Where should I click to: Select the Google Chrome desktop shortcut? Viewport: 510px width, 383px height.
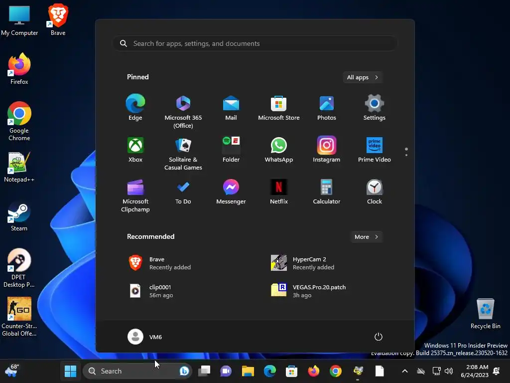pos(19,121)
